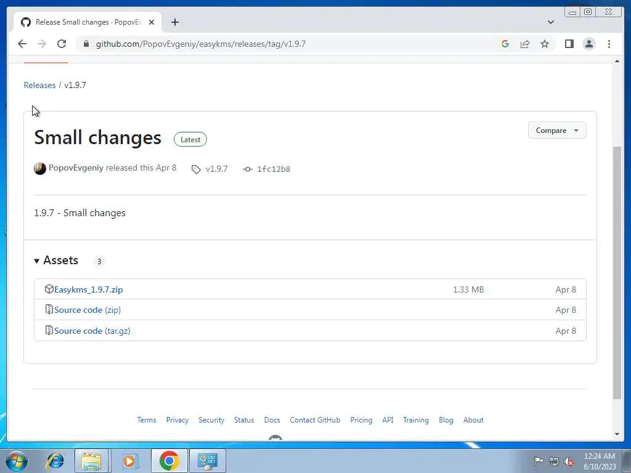Open the Chrome profile avatar

click(588, 44)
